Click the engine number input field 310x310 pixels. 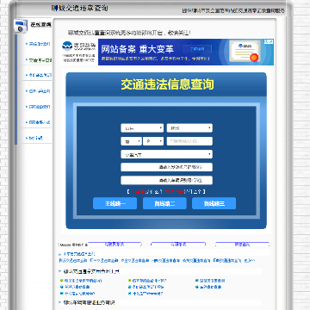click(166, 167)
